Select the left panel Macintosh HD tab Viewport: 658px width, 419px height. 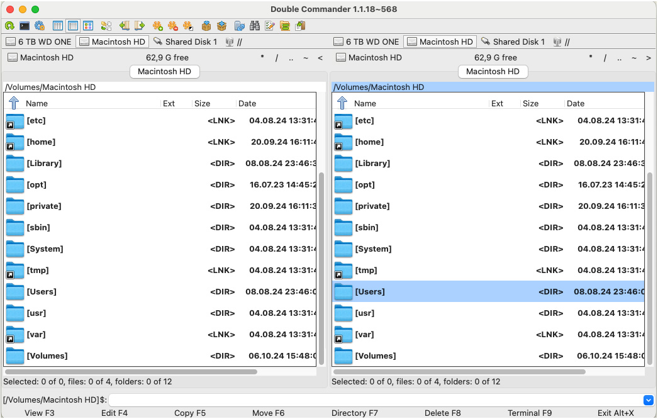click(x=165, y=72)
